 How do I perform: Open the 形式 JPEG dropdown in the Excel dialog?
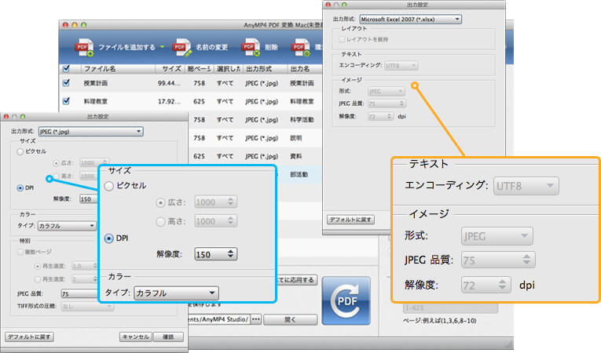click(386, 91)
